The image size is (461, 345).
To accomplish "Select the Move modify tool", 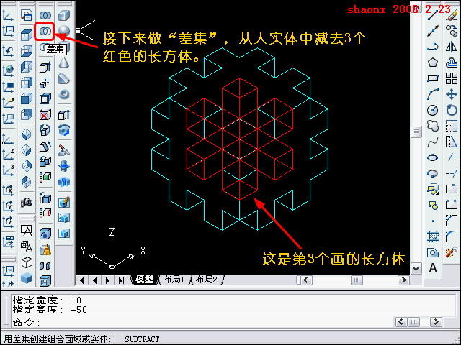I will pyautogui.click(x=452, y=94).
